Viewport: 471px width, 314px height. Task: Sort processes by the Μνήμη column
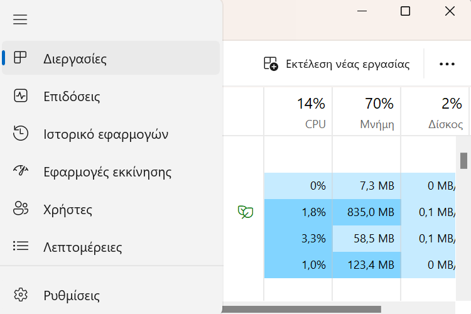point(367,112)
